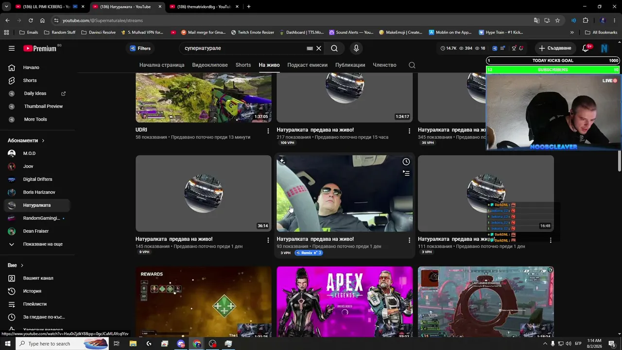The width and height of the screenshot is (622, 350).
Task: Expand the Вие section chevron
Action: [x=22, y=265]
